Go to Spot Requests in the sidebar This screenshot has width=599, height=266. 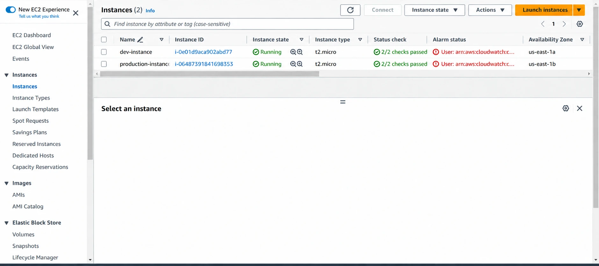[31, 121]
